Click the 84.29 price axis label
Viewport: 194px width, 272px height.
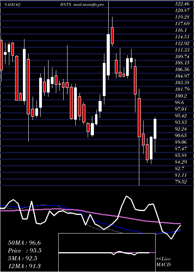181,162
